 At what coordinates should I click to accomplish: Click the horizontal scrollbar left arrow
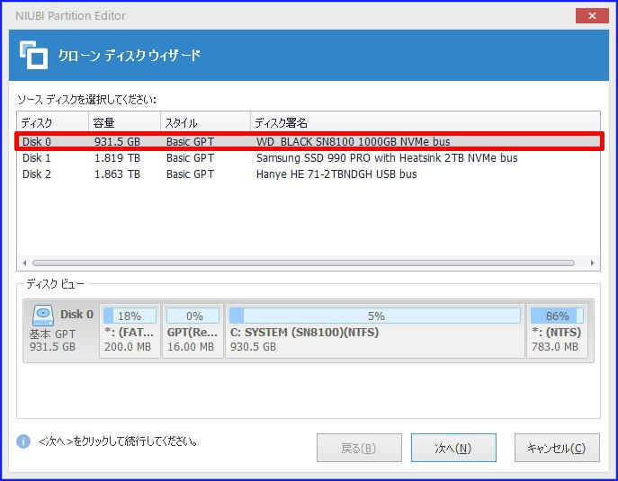pyautogui.click(x=24, y=263)
